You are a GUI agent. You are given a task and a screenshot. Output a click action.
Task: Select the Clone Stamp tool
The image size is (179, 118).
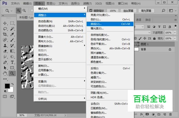click(x=5, y=46)
